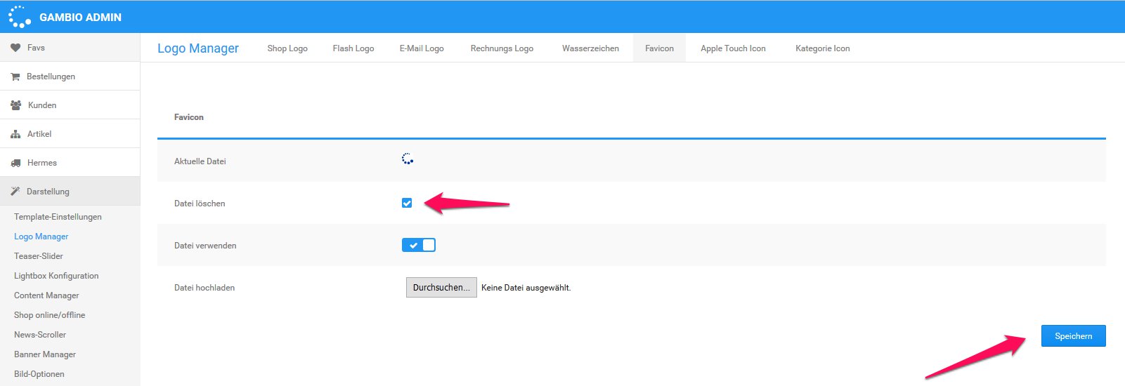Click the truck icon for Hermes

click(15, 163)
